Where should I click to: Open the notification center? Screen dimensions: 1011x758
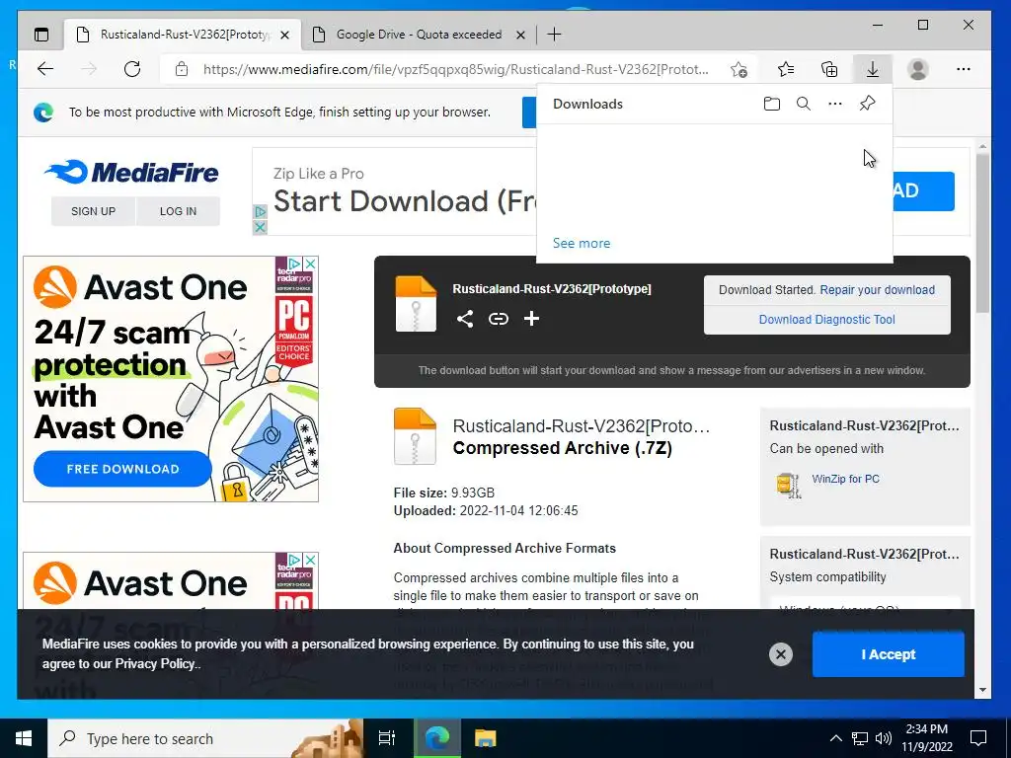[x=978, y=738]
